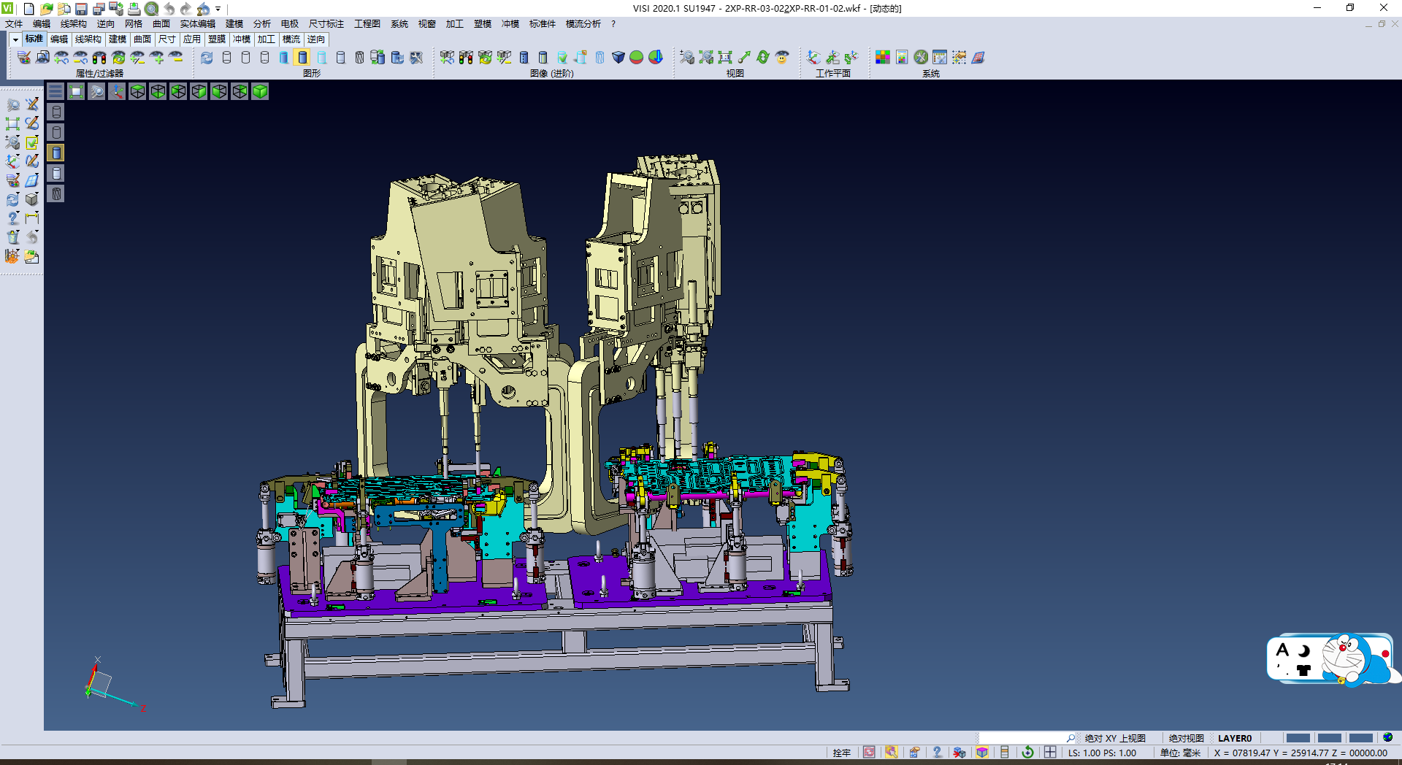The image size is (1402, 765).
Task: Click the LAYER0 label in status bar
Action: point(1234,738)
